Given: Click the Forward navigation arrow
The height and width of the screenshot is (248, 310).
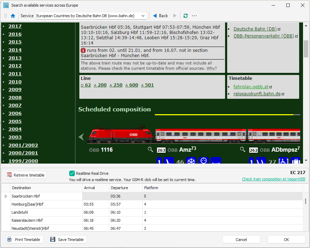Looking at the screenshot, I should point(175,16).
